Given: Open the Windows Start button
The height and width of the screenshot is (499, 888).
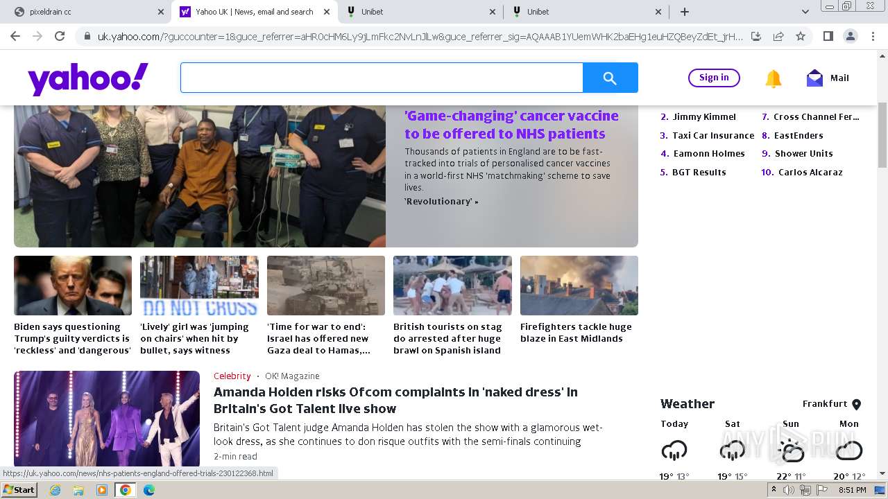Looking at the screenshot, I should (19, 490).
